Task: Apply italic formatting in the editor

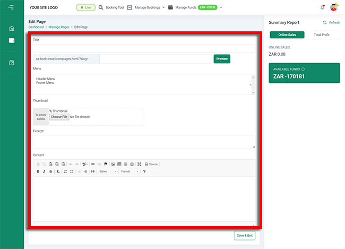Action: click(44, 171)
